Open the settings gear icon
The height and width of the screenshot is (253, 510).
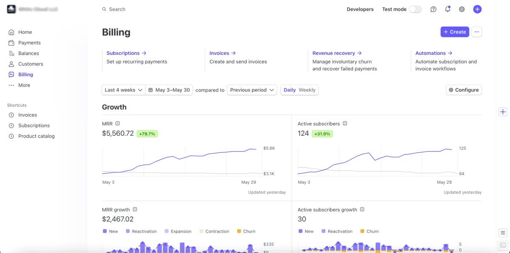pos(462,9)
